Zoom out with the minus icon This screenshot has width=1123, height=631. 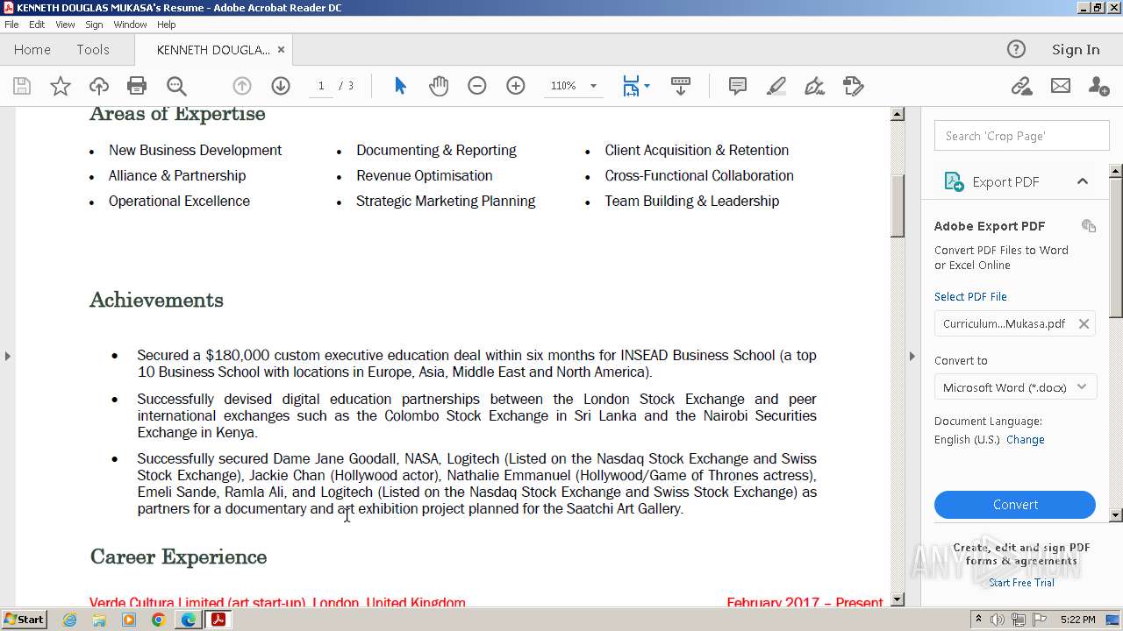pyautogui.click(x=477, y=86)
